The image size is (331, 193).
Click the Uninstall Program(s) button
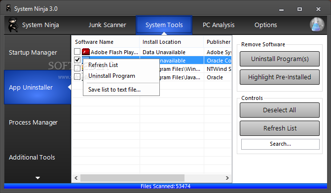(x=280, y=59)
